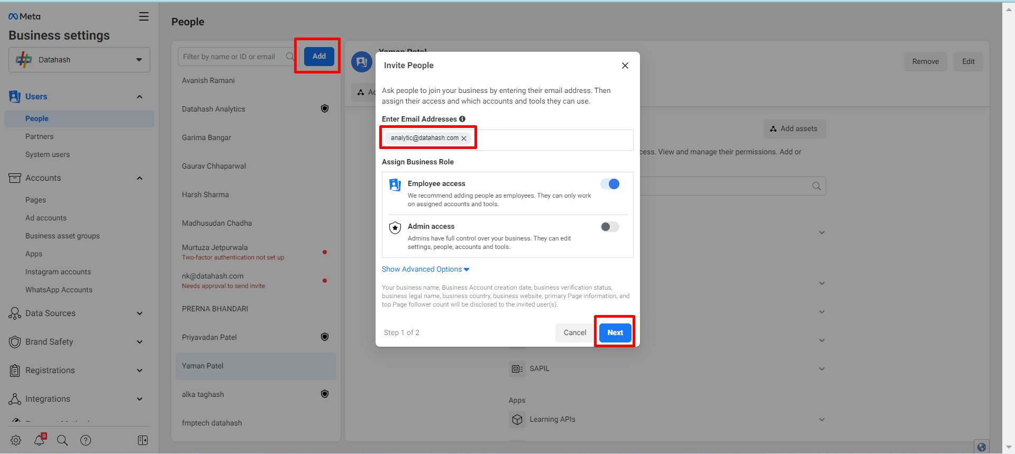Image resolution: width=1015 pixels, height=454 pixels.
Task: Click the page vertical scrollbar
Action: 1009,227
